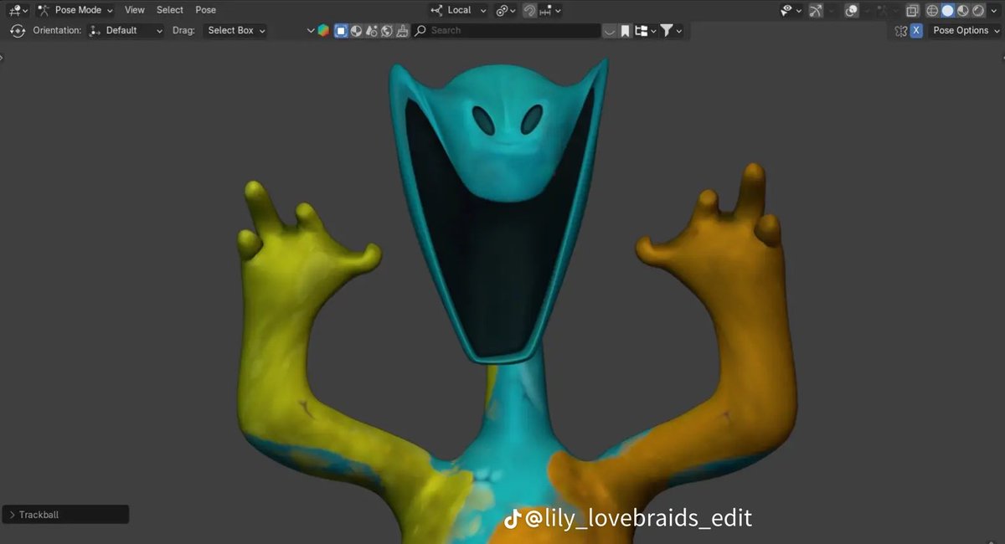Toggle the snapping magnet icon
Screen dimensions: 1005x544
(x=529, y=10)
